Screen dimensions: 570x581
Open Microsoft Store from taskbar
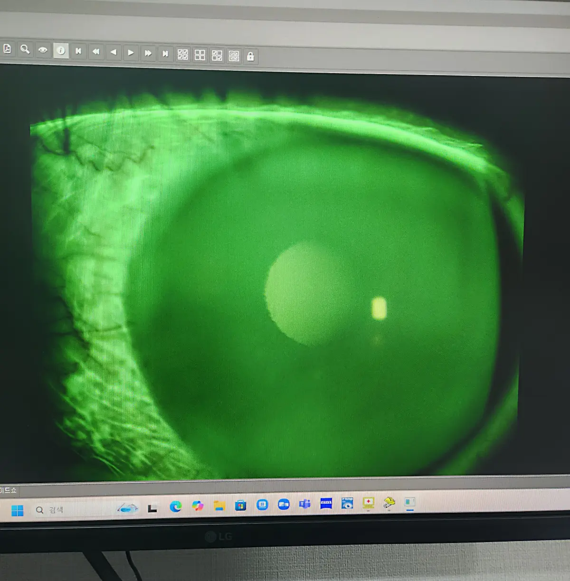coord(241,506)
